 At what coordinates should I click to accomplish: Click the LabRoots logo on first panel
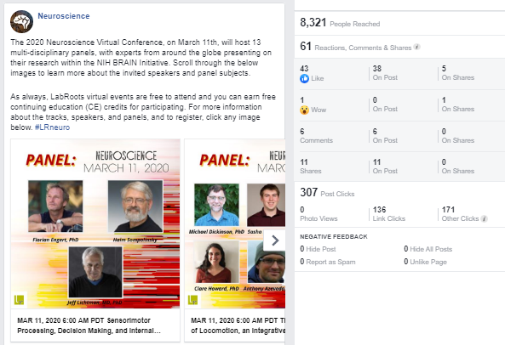coord(20,300)
